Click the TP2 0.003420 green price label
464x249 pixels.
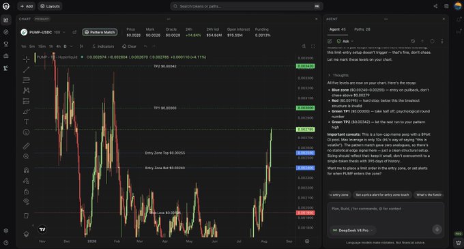(x=306, y=66)
